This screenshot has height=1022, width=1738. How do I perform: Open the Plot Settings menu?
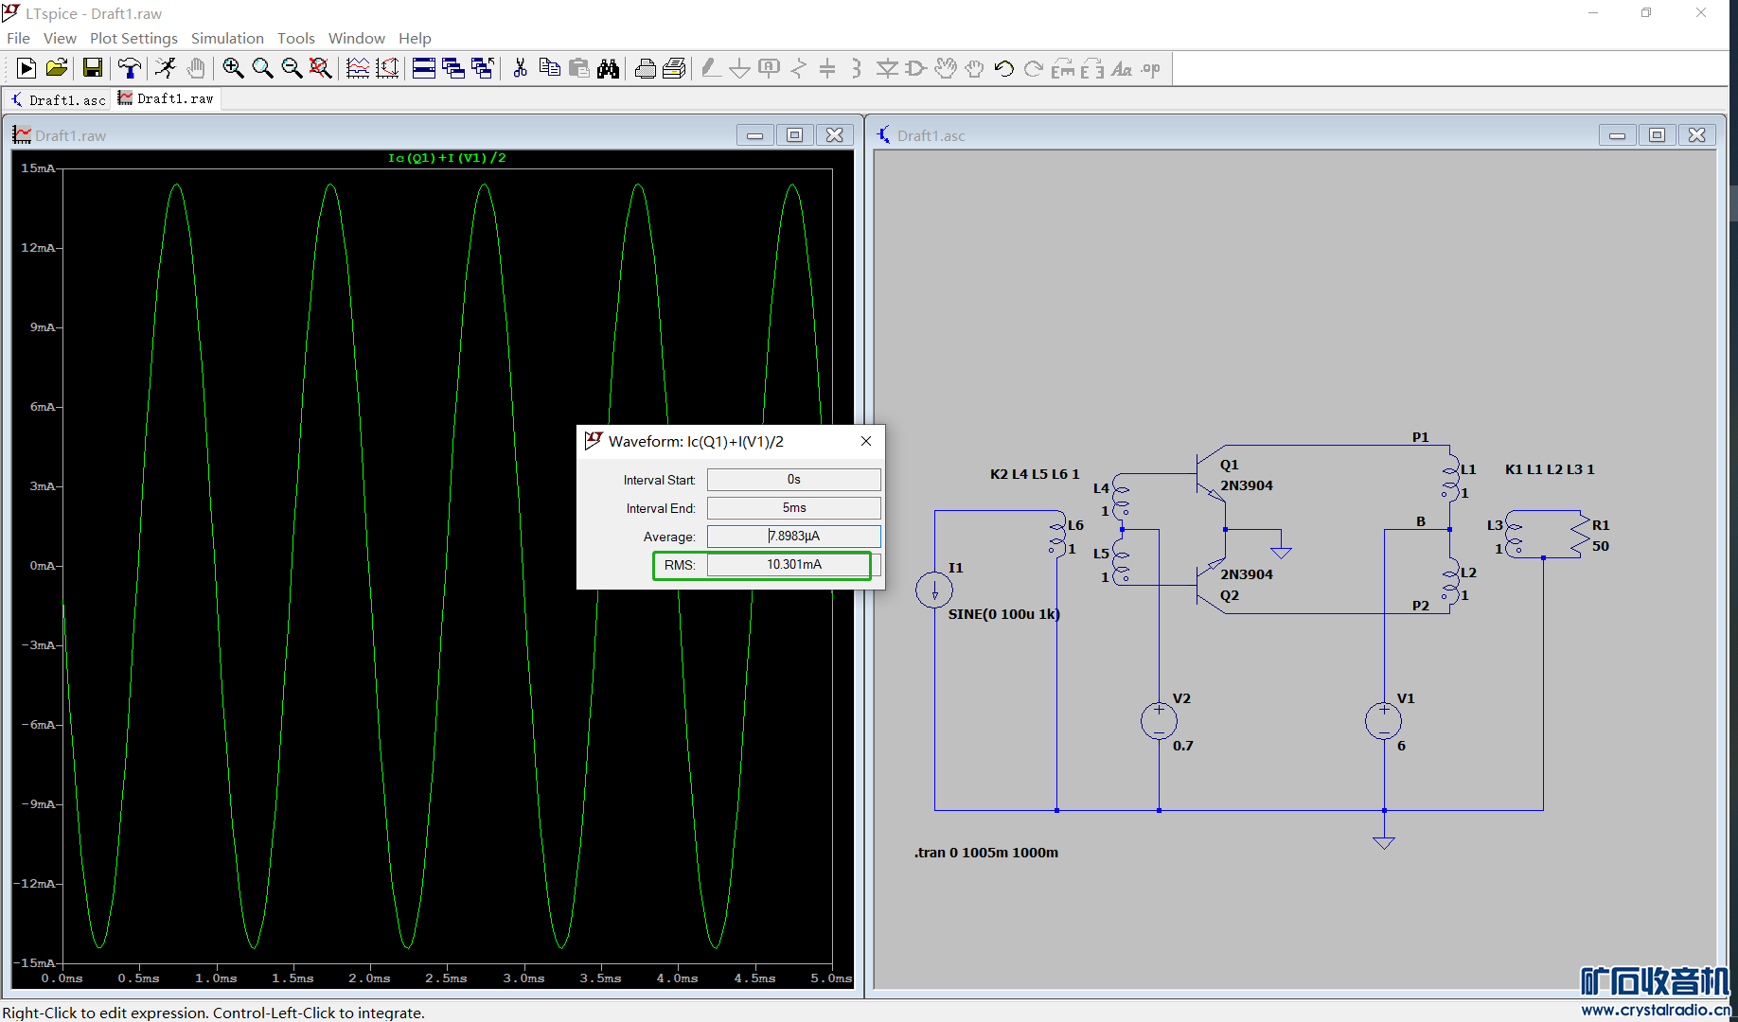tap(133, 38)
